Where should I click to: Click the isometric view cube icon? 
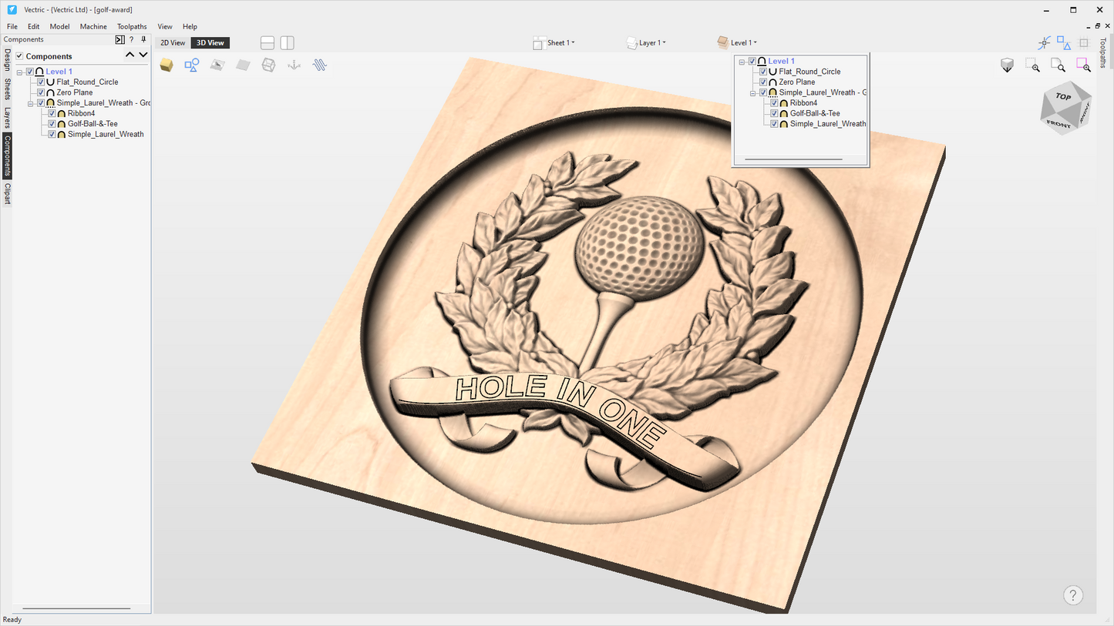(1065, 108)
